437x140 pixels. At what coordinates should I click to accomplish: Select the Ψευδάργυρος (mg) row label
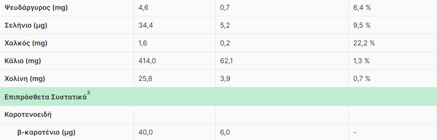pyautogui.click(x=36, y=8)
